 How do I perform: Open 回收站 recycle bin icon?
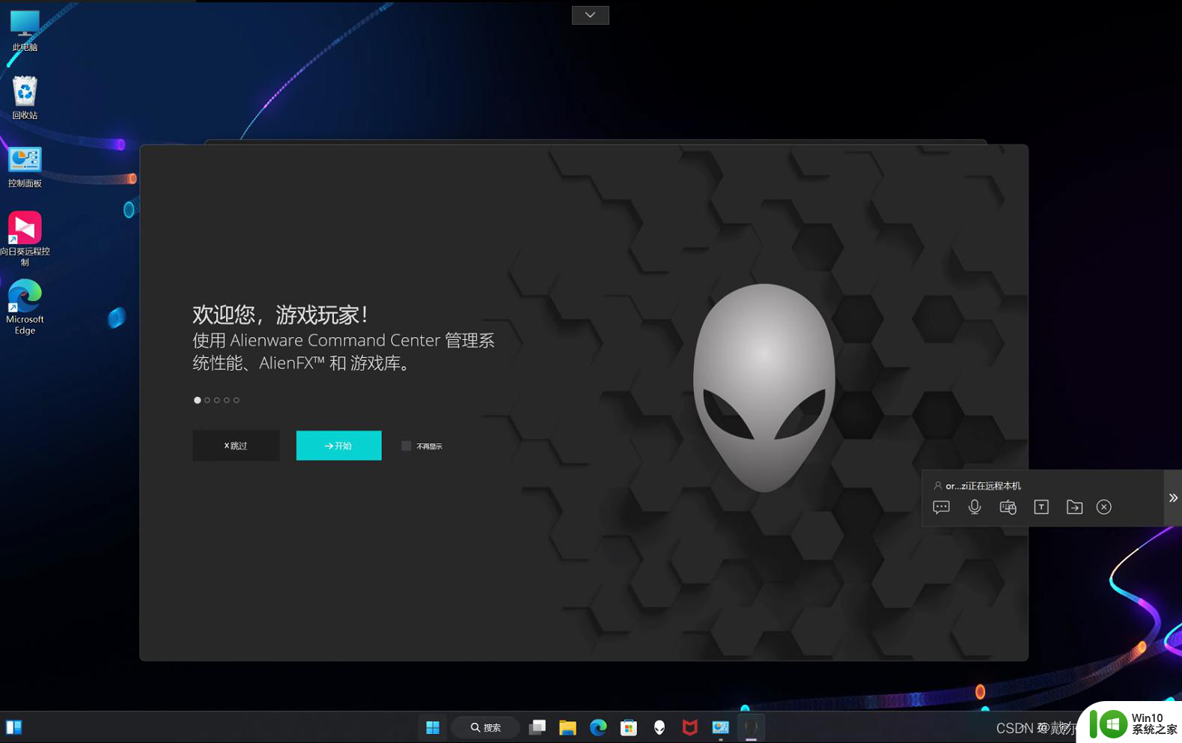(25, 98)
